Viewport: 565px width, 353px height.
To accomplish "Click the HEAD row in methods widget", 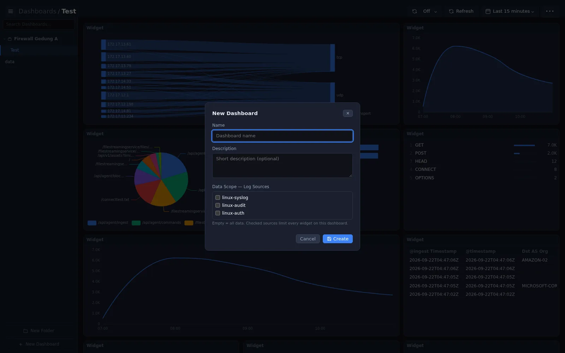I will 483,161.
